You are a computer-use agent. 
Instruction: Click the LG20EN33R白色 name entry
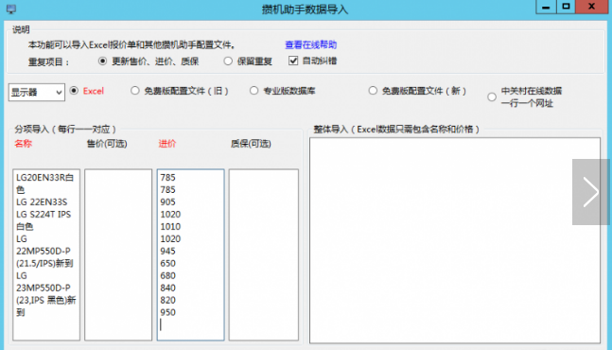coord(44,184)
